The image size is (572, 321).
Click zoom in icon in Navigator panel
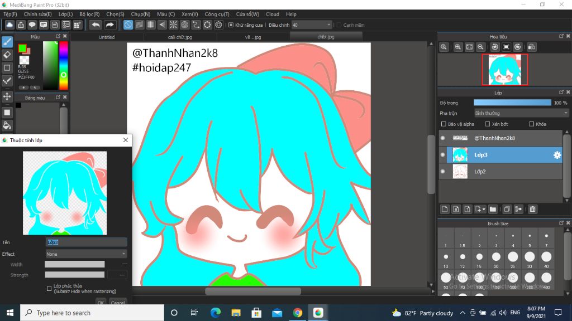[x=458, y=47]
